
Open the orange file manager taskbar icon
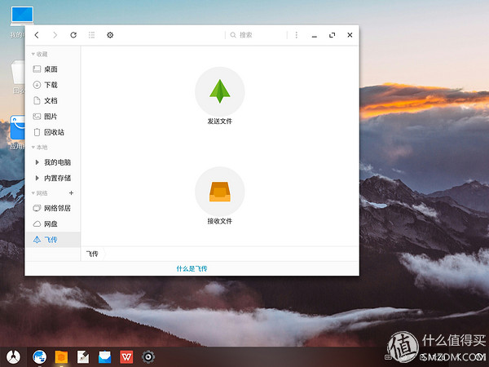(61, 356)
